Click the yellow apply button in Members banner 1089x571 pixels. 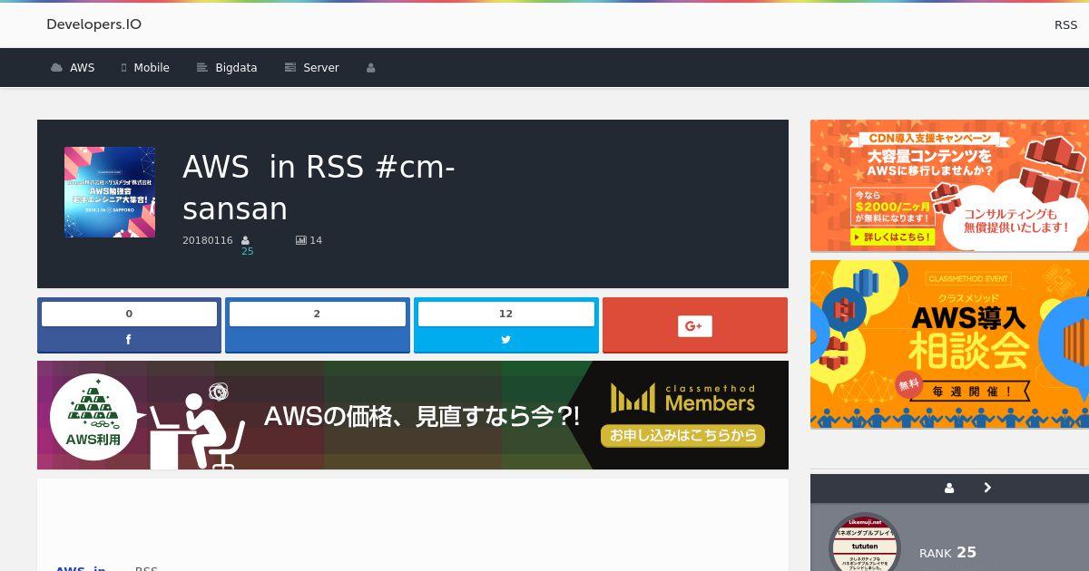(682, 435)
